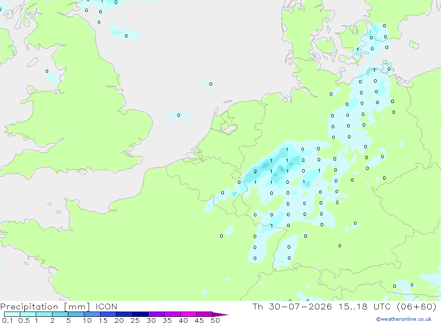
Task: Click the legend label '40'
Action: coord(183,320)
